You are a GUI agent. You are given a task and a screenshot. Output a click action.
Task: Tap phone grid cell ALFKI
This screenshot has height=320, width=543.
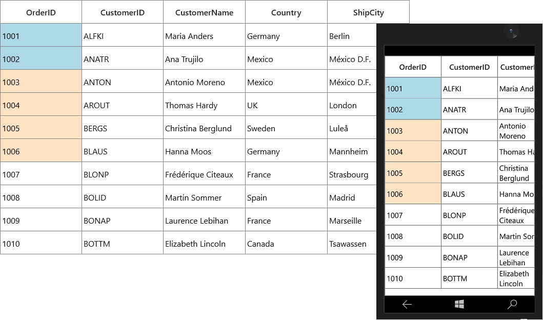[x=469, y=88]
